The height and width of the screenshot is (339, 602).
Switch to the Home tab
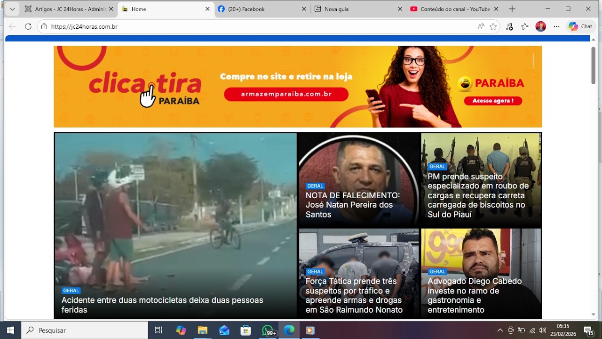(166, 9)
